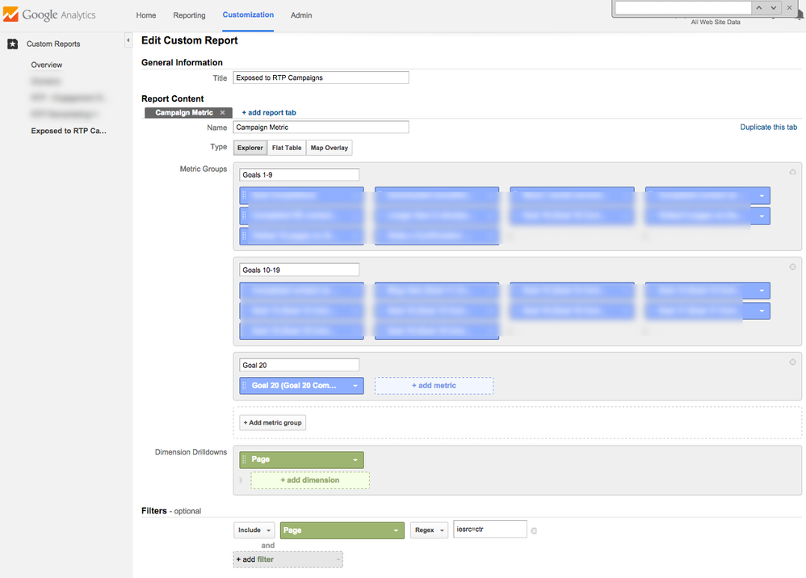Expand the Goal 20 metric dropdown
Screen dimensions: 806x578
tap(355, 386)
